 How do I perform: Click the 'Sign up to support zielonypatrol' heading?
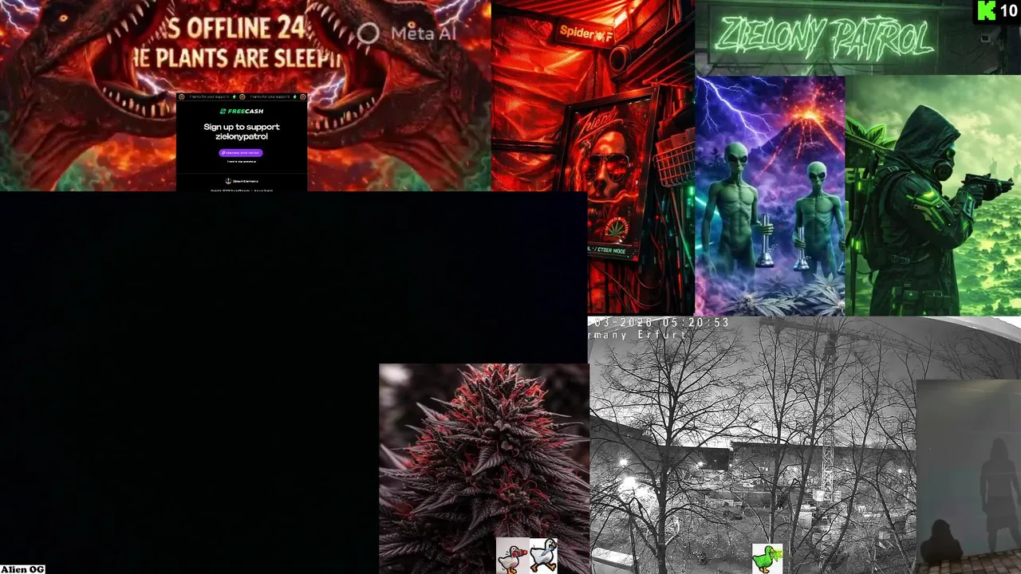241,132
